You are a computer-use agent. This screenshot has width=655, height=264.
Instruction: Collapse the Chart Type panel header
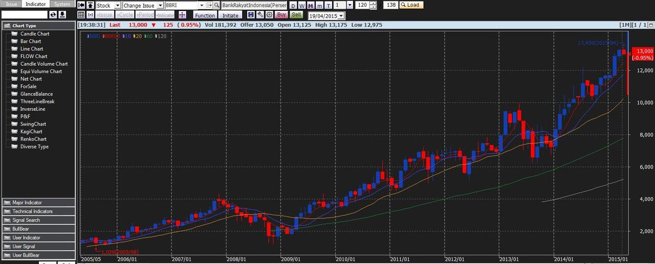pos(38,26)
